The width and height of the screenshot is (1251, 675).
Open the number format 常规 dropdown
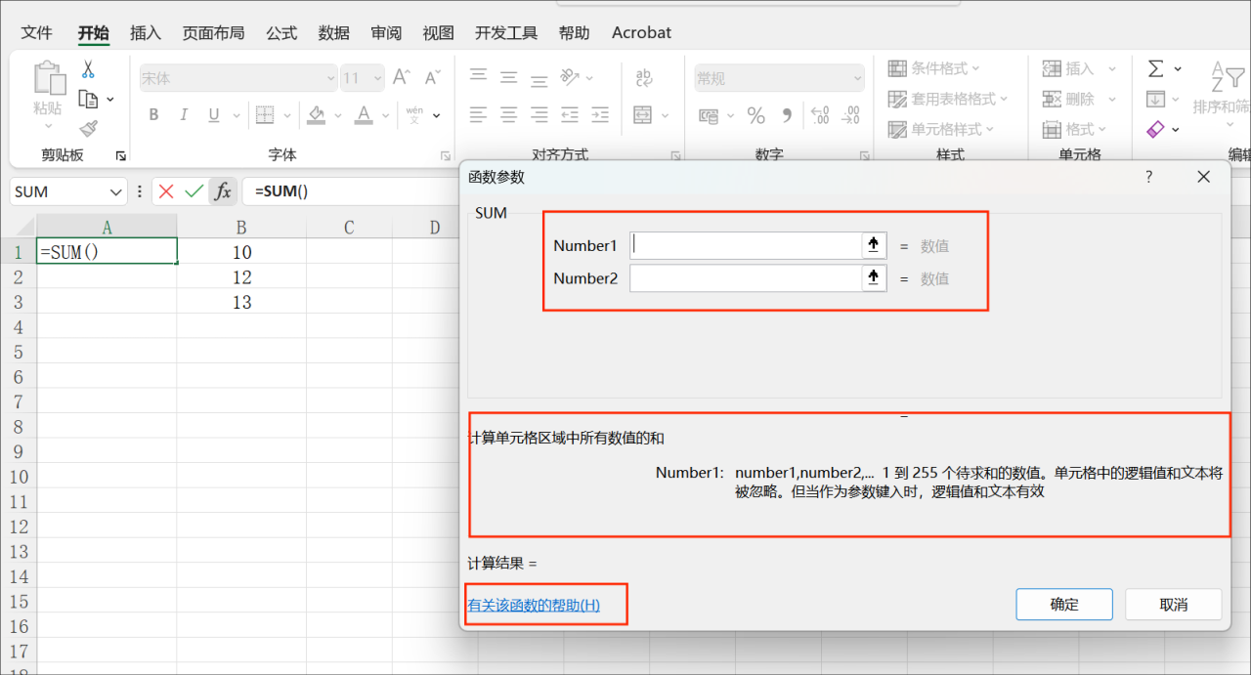pyautogui.click(x=857, y=78)
